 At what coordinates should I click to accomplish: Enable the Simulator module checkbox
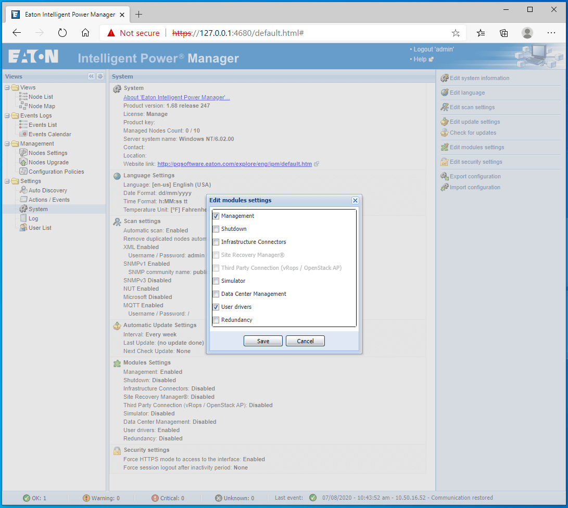pyautogui.click(x=216, y=281)
